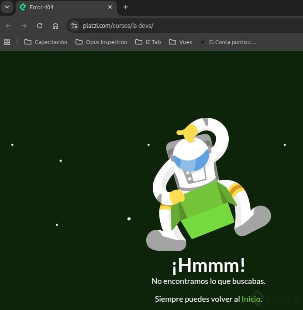303x310 pixels.
Task: Open the tab search dropdown arrow
Action: [x=7, y=7]
